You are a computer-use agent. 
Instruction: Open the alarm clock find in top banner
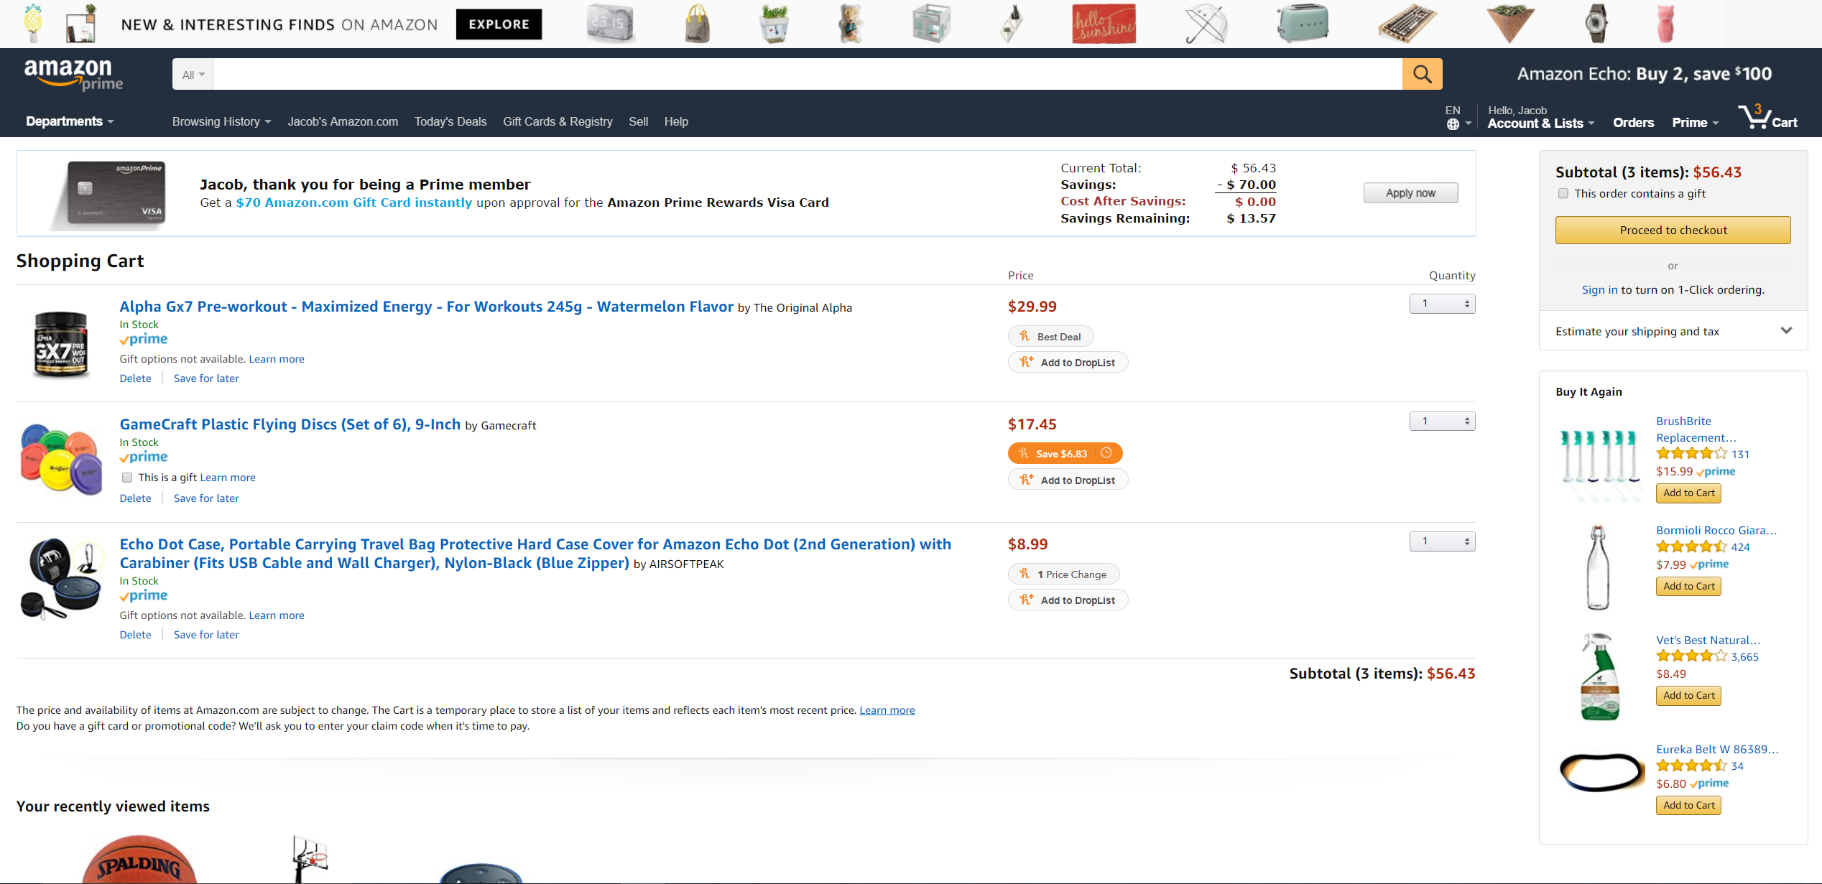pyautogui.click(x=610, y=24)
